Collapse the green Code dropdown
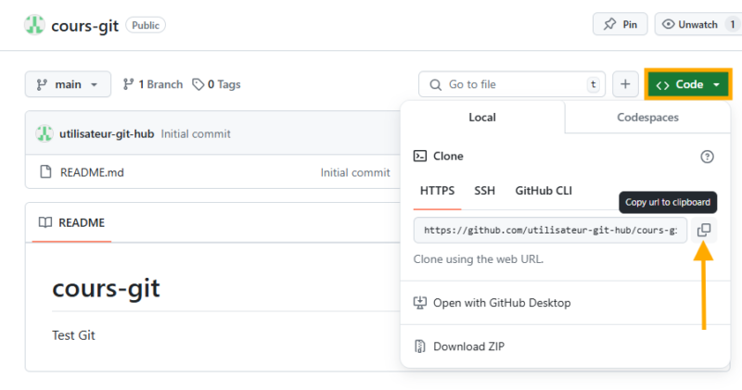 (688, 84)
